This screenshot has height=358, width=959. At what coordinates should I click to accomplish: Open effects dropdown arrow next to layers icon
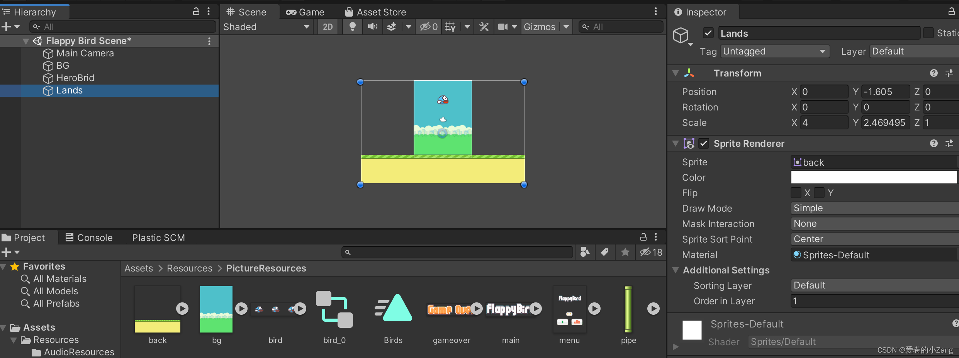(x=408, y=27)
